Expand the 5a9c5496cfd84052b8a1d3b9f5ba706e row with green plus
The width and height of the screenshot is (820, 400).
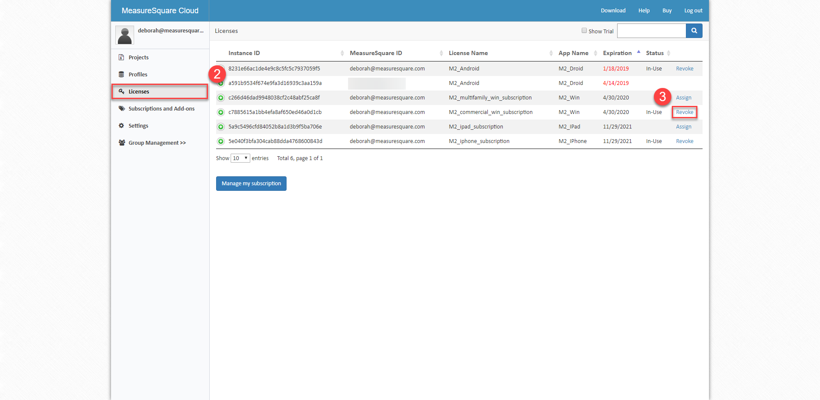[x=221, y=127]
